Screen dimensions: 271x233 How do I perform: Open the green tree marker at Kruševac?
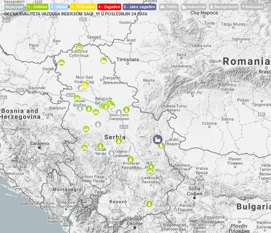(x=130, y=159)
